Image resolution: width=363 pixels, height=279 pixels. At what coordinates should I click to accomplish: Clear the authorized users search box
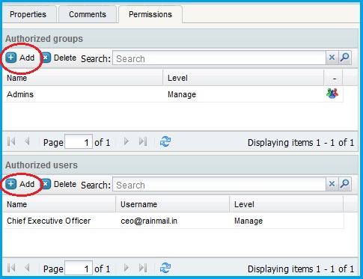click(332, 184)
